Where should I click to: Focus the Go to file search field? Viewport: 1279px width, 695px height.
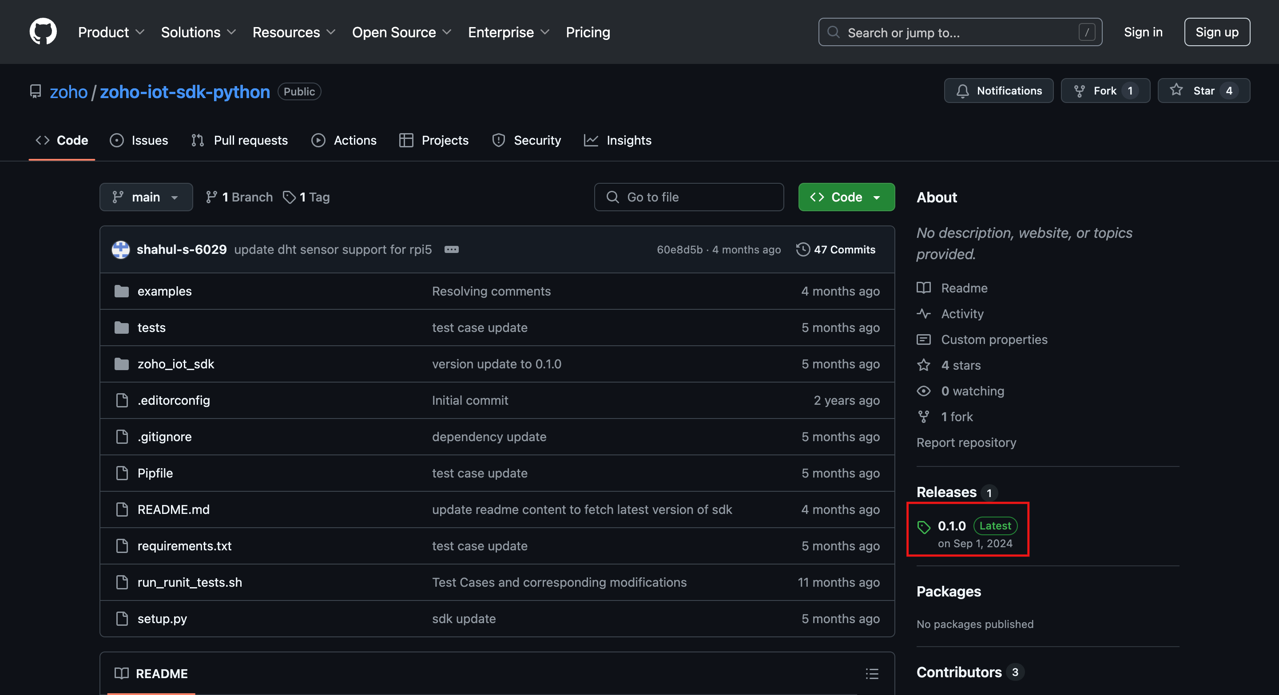[689, 197]
